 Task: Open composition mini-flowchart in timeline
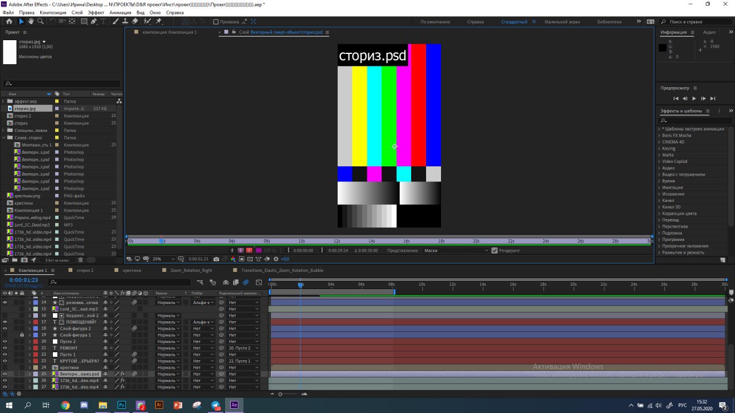(x=200, y=282)
